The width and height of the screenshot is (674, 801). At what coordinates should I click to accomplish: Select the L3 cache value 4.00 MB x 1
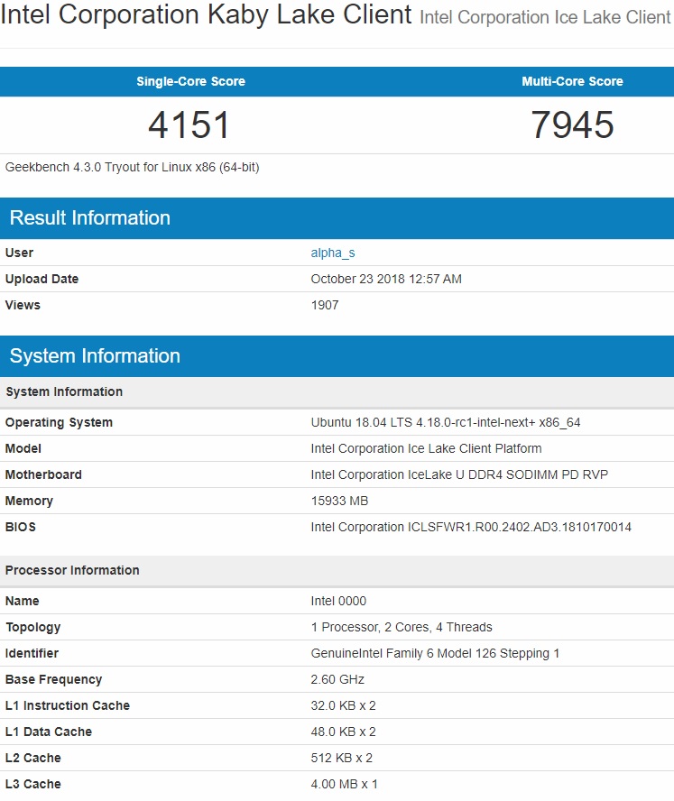[344, 784]
